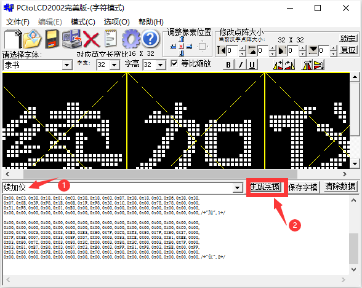Open the notepad icon in the toolbar
The image size is (362, 288).
(x=111, y=39)
